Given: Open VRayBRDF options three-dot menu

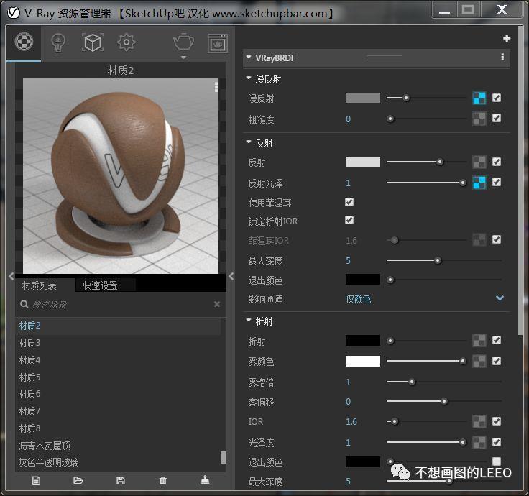Looking at the screenshot, I should point(502,57).
